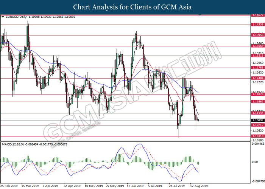Click the 17 Jun 2019 date label

pos(136,186)
